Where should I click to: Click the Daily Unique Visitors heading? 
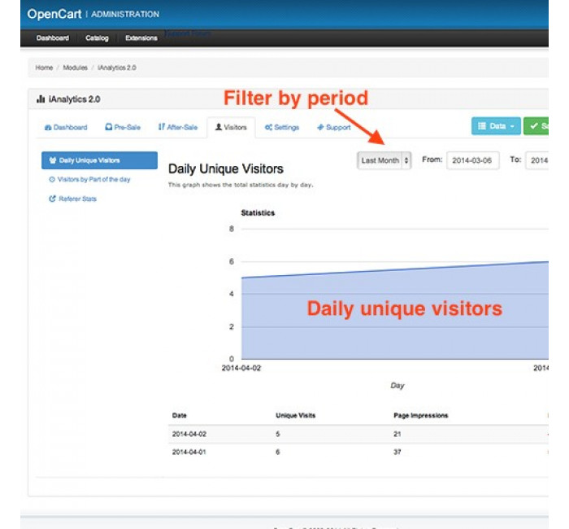coord(226,169)
